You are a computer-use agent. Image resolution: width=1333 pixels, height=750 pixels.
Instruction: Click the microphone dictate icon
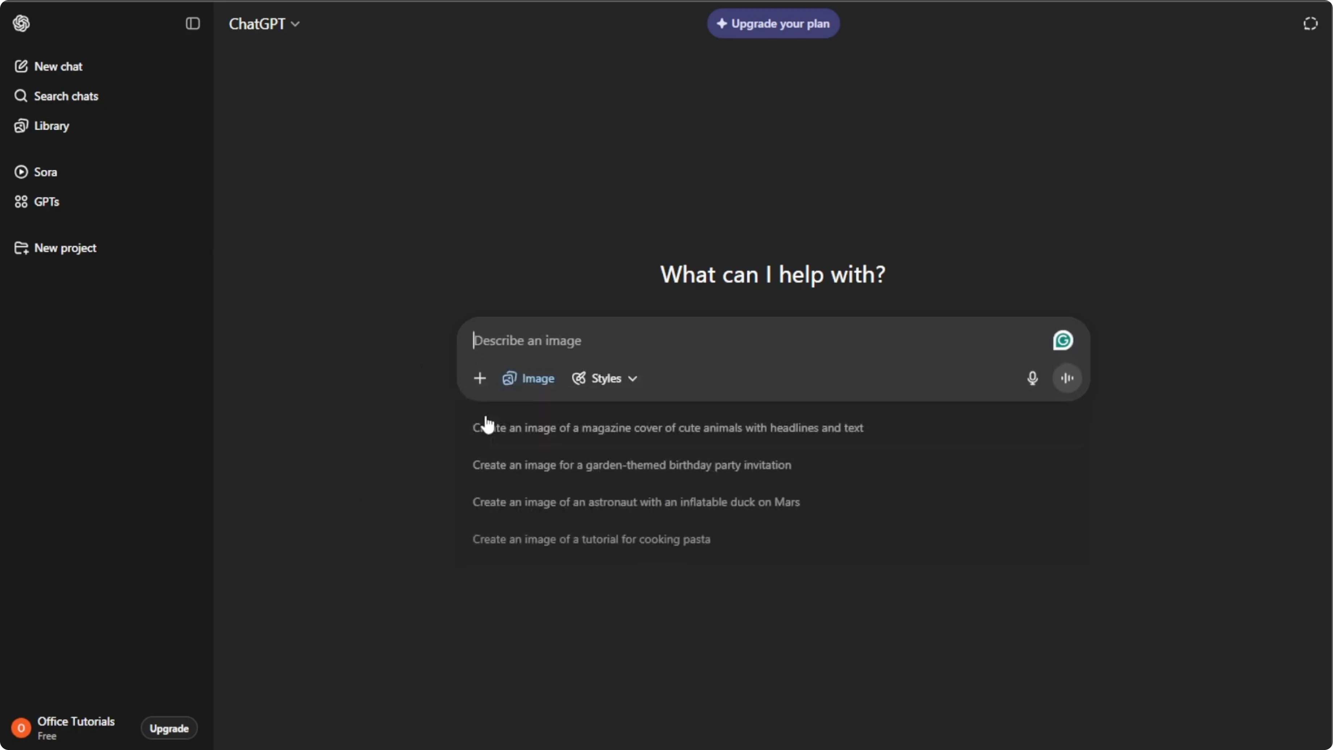tap(1032, 378)
